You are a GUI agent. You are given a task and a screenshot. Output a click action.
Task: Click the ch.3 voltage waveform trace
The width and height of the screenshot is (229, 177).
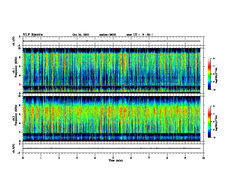(x=112, y=148)
